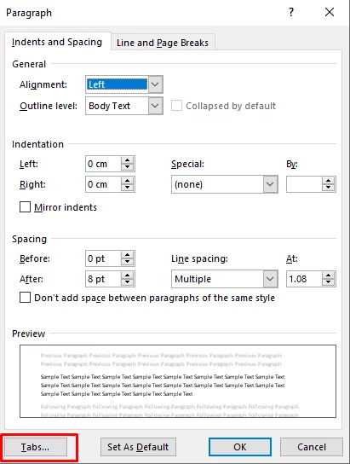Enable the Mirror indents checkbox
This screenshot has height=464, width=350.
(x=25, y=207)
